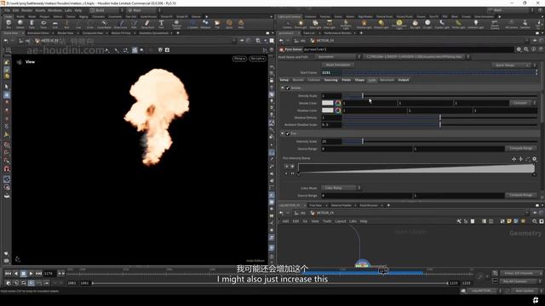Screen dimensions: 545x306
Task: Add a sticky note in network editor
Action: 509,221
